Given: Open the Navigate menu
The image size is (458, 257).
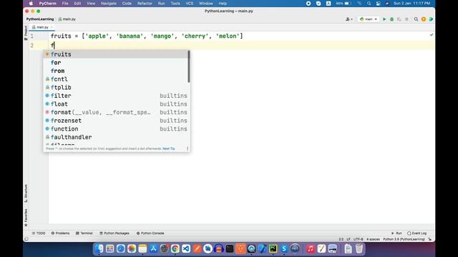Looking at the screenshot, I should [109, 4].
